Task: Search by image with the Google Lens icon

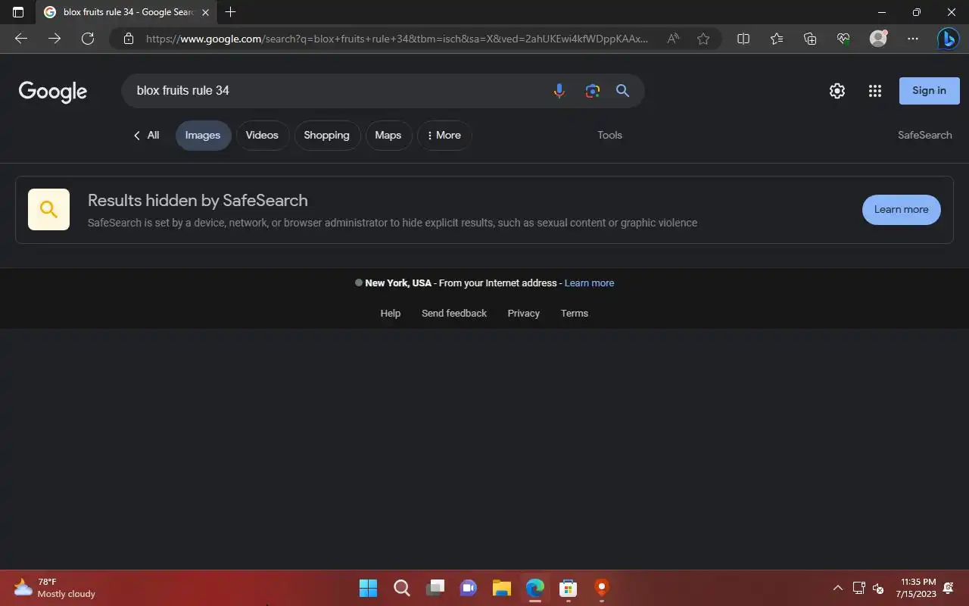Action: (x=592, y=91)
